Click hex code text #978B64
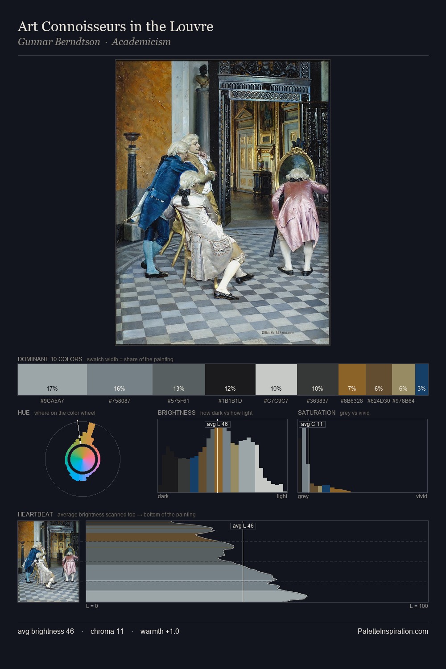Viewport: 446px width, 669px height. [404, 401]
